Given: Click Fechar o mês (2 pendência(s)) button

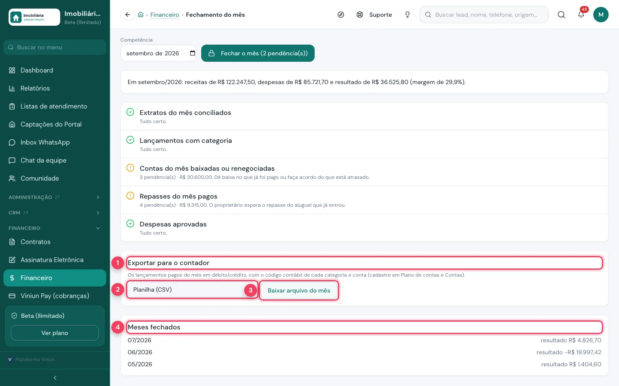Looking at the screenshot, I should 258,53.
